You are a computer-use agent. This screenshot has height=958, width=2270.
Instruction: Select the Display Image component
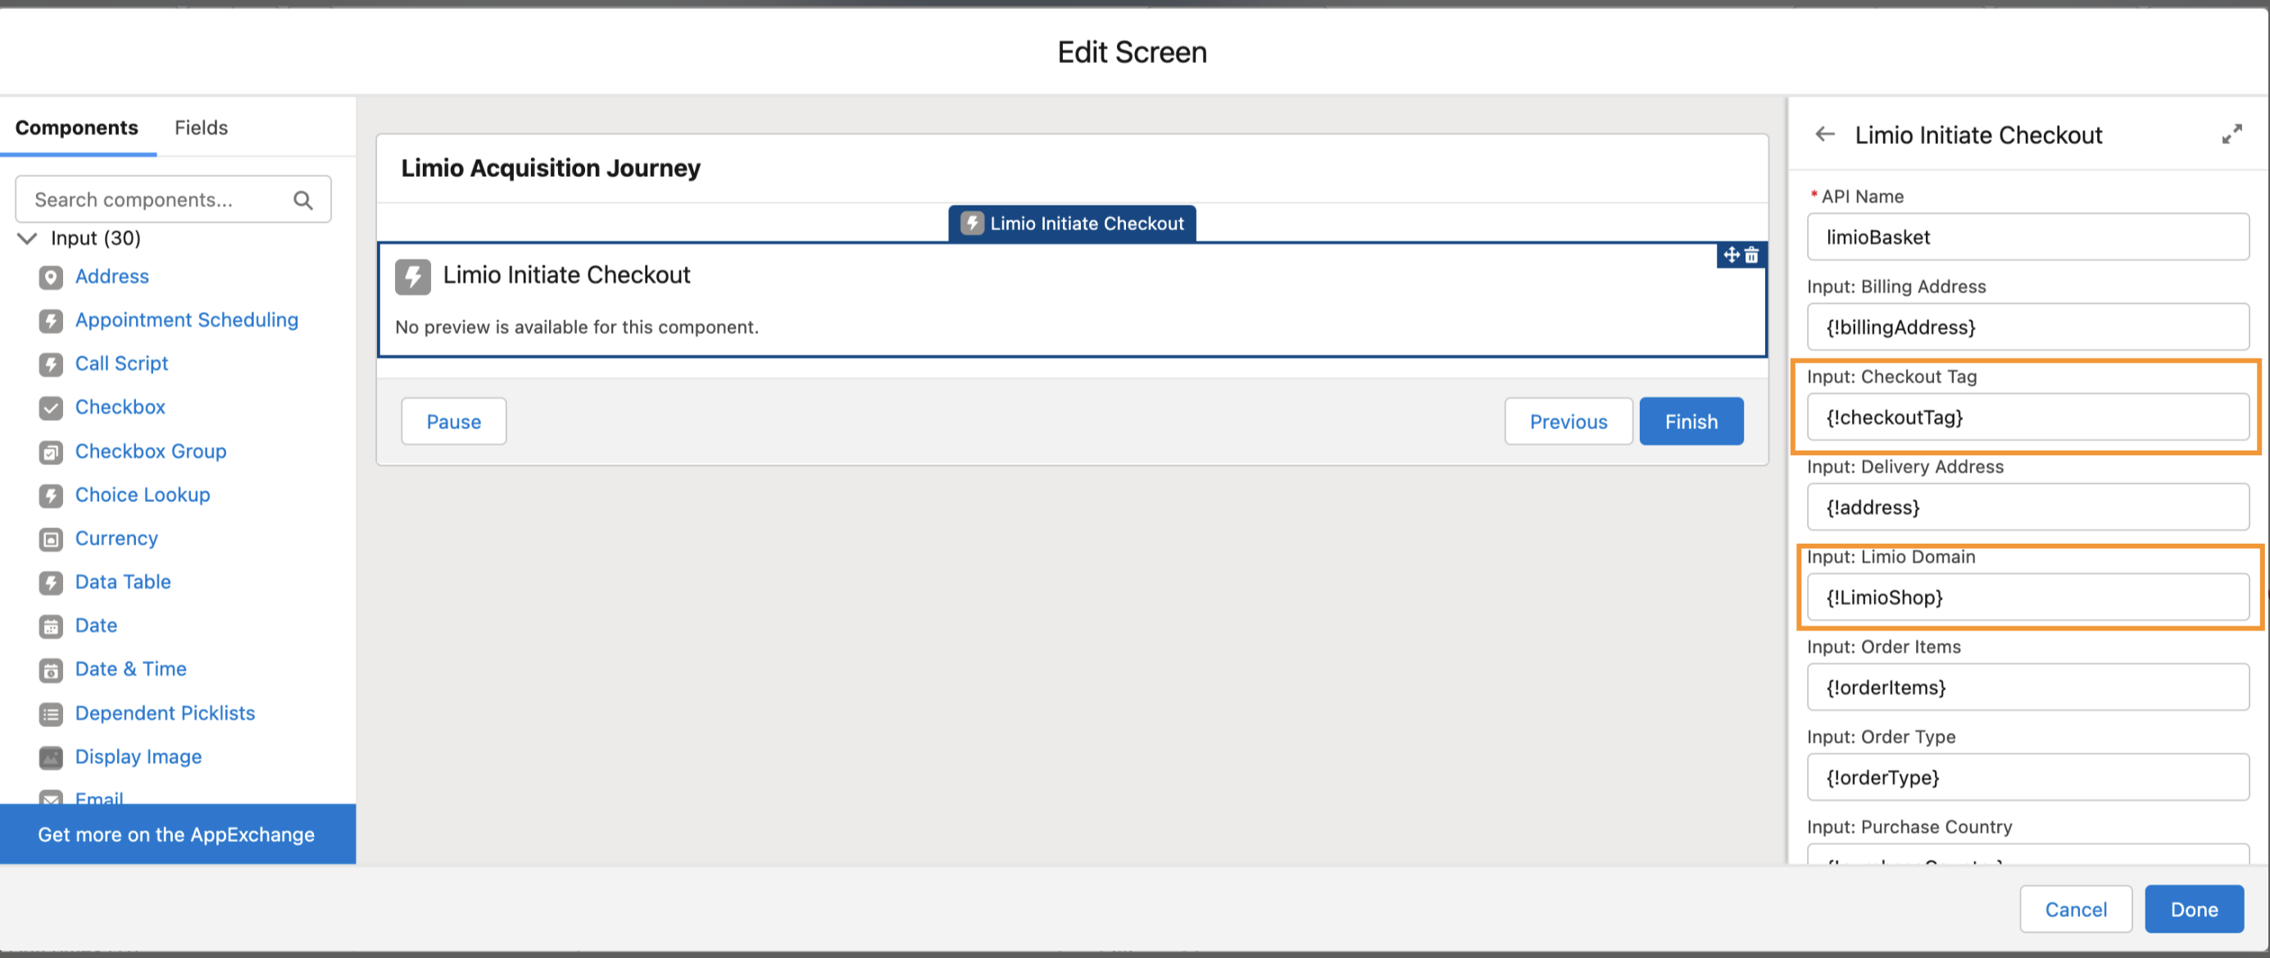[x=138, y=757]
